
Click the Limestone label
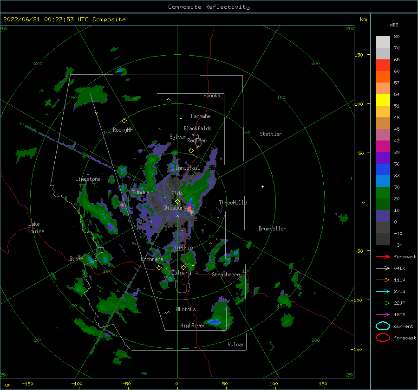click(88, 179)
